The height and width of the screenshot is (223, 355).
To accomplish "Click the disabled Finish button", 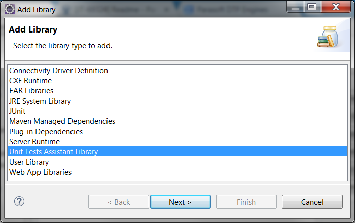I will (x=246, y=202).
